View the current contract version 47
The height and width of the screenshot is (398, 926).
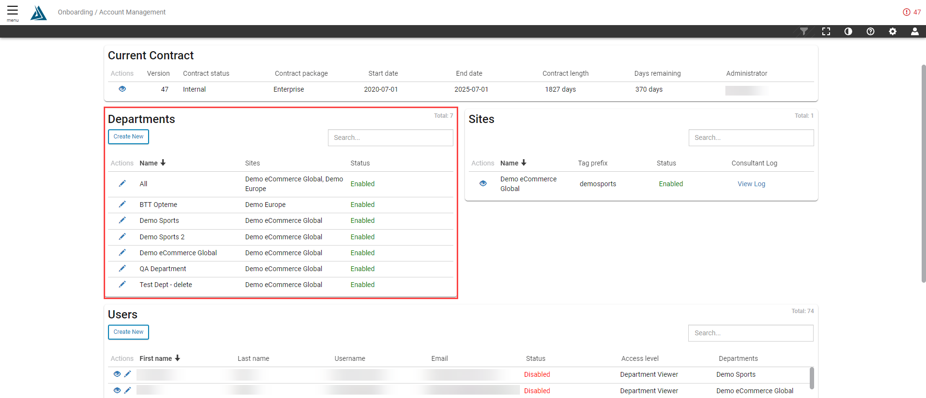pos(123,89)
